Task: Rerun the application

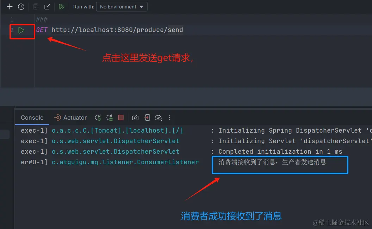Action: coord(98,118)
